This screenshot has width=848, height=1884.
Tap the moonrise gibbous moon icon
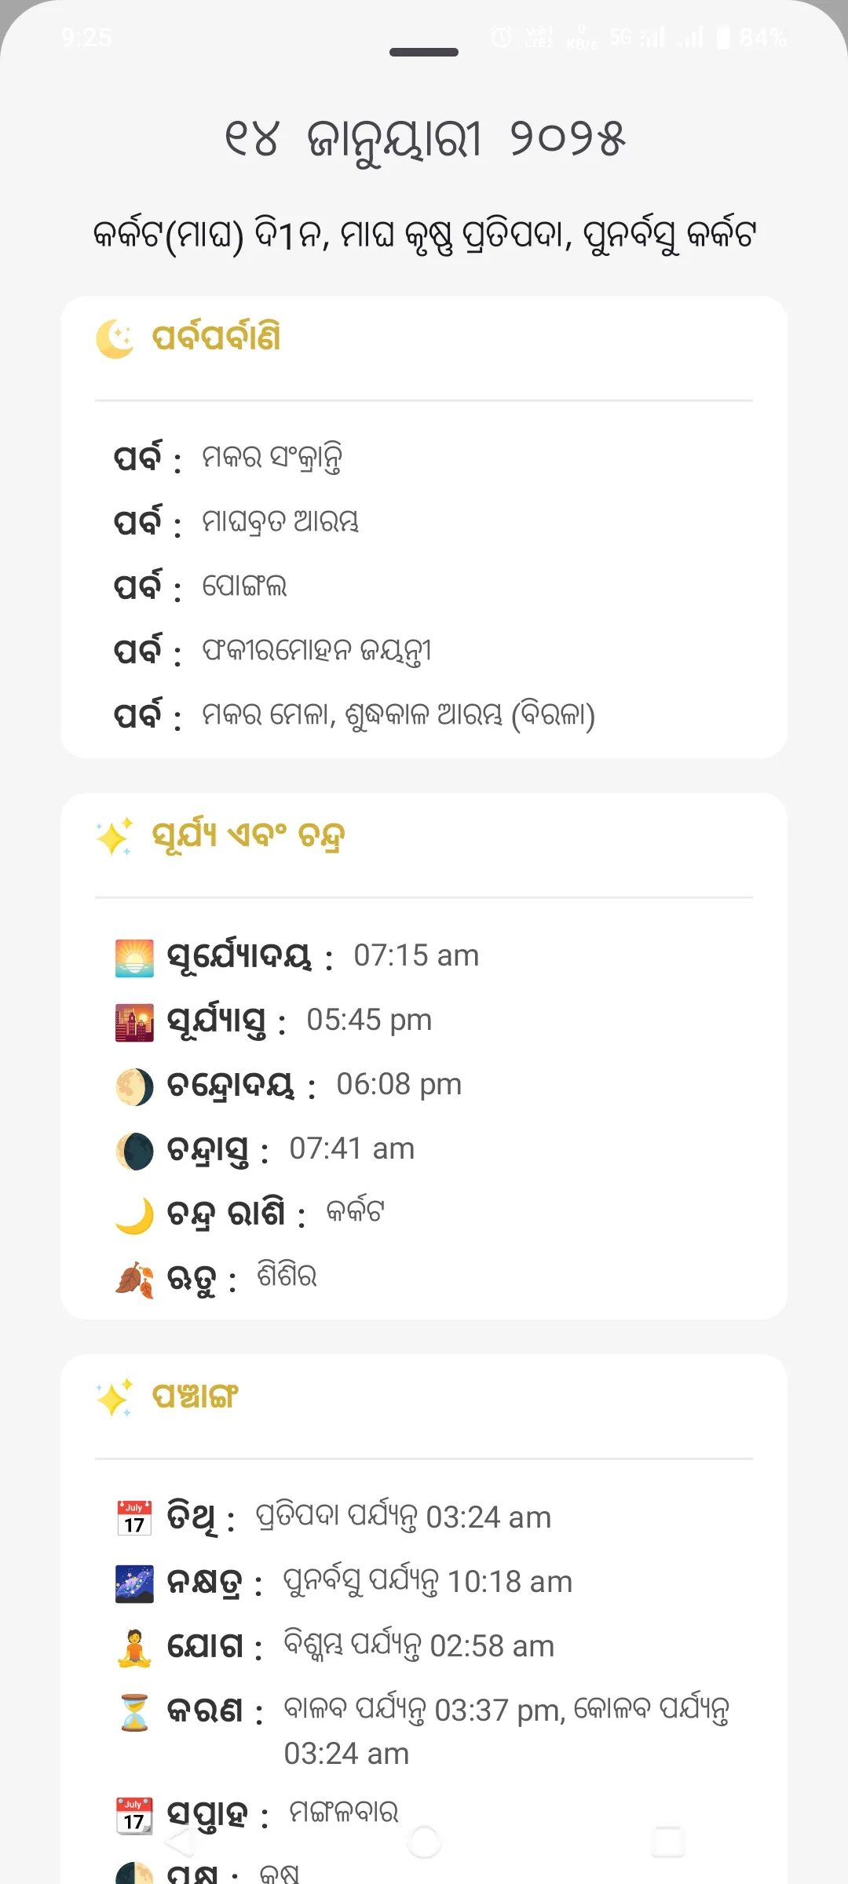click(x=134, y=1086)
